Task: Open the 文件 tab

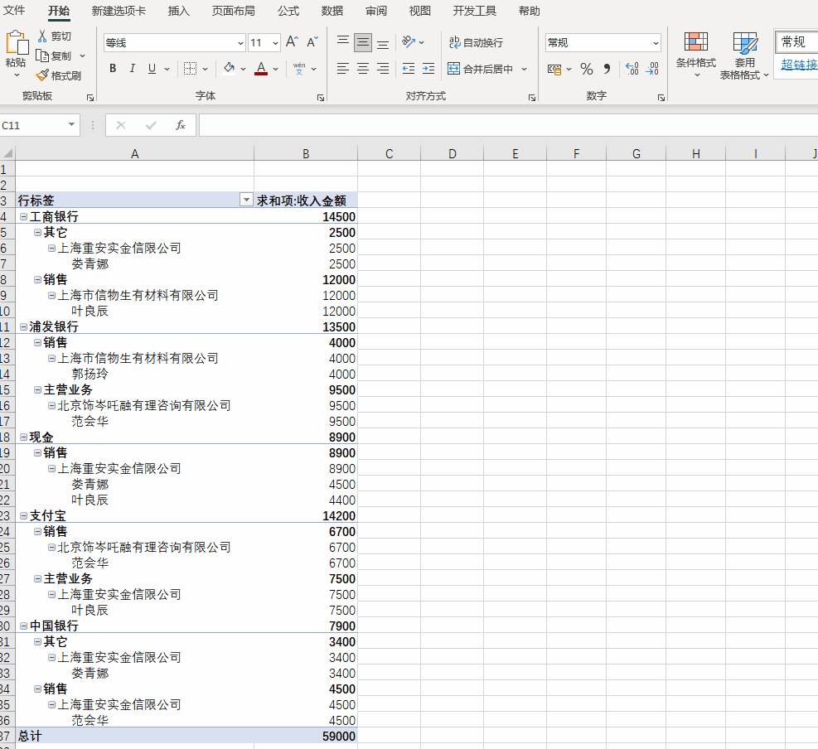Action: (x=14, y=11)
